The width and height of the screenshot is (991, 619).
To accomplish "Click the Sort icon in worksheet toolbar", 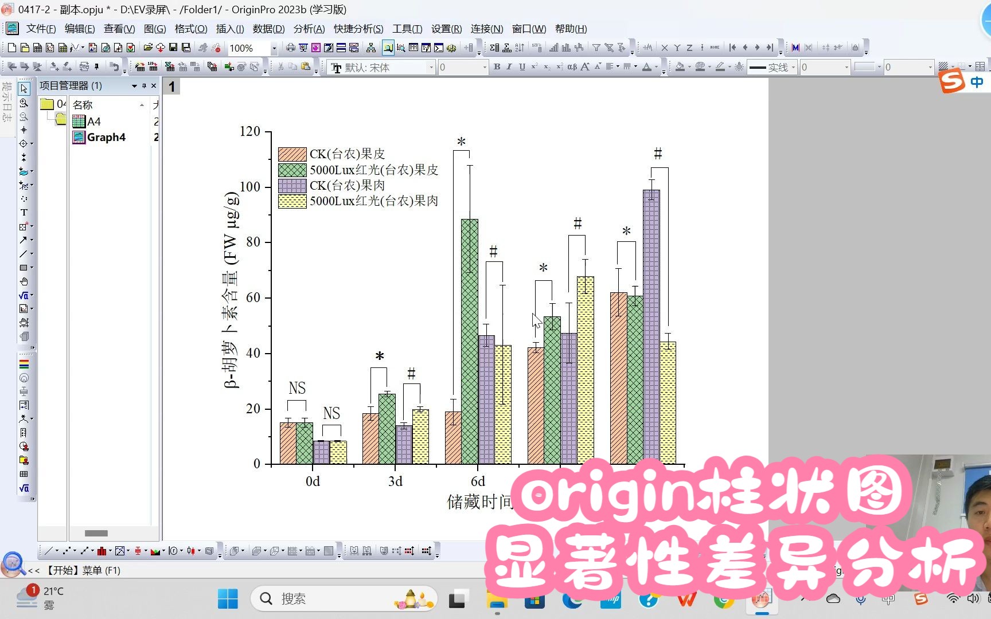I will [x=520, y=48].
